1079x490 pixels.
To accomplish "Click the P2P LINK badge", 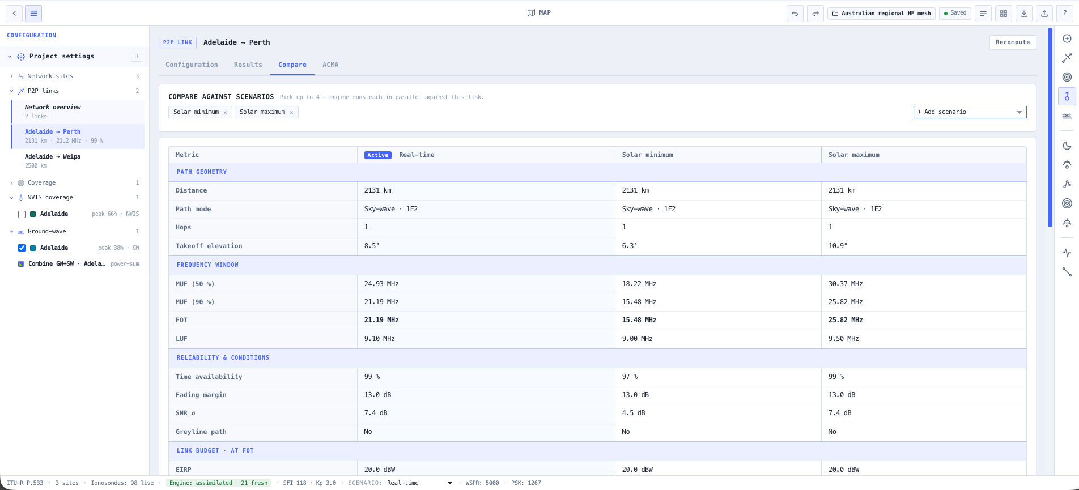I will [178, 42].
